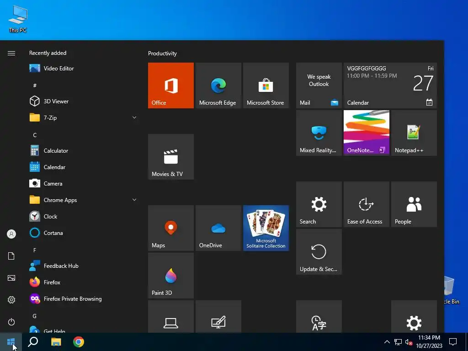Expand the Chrome Apps folder
The height and width of the screenshot is (351, 468).
pyautogui.click(x=83, y=200)
